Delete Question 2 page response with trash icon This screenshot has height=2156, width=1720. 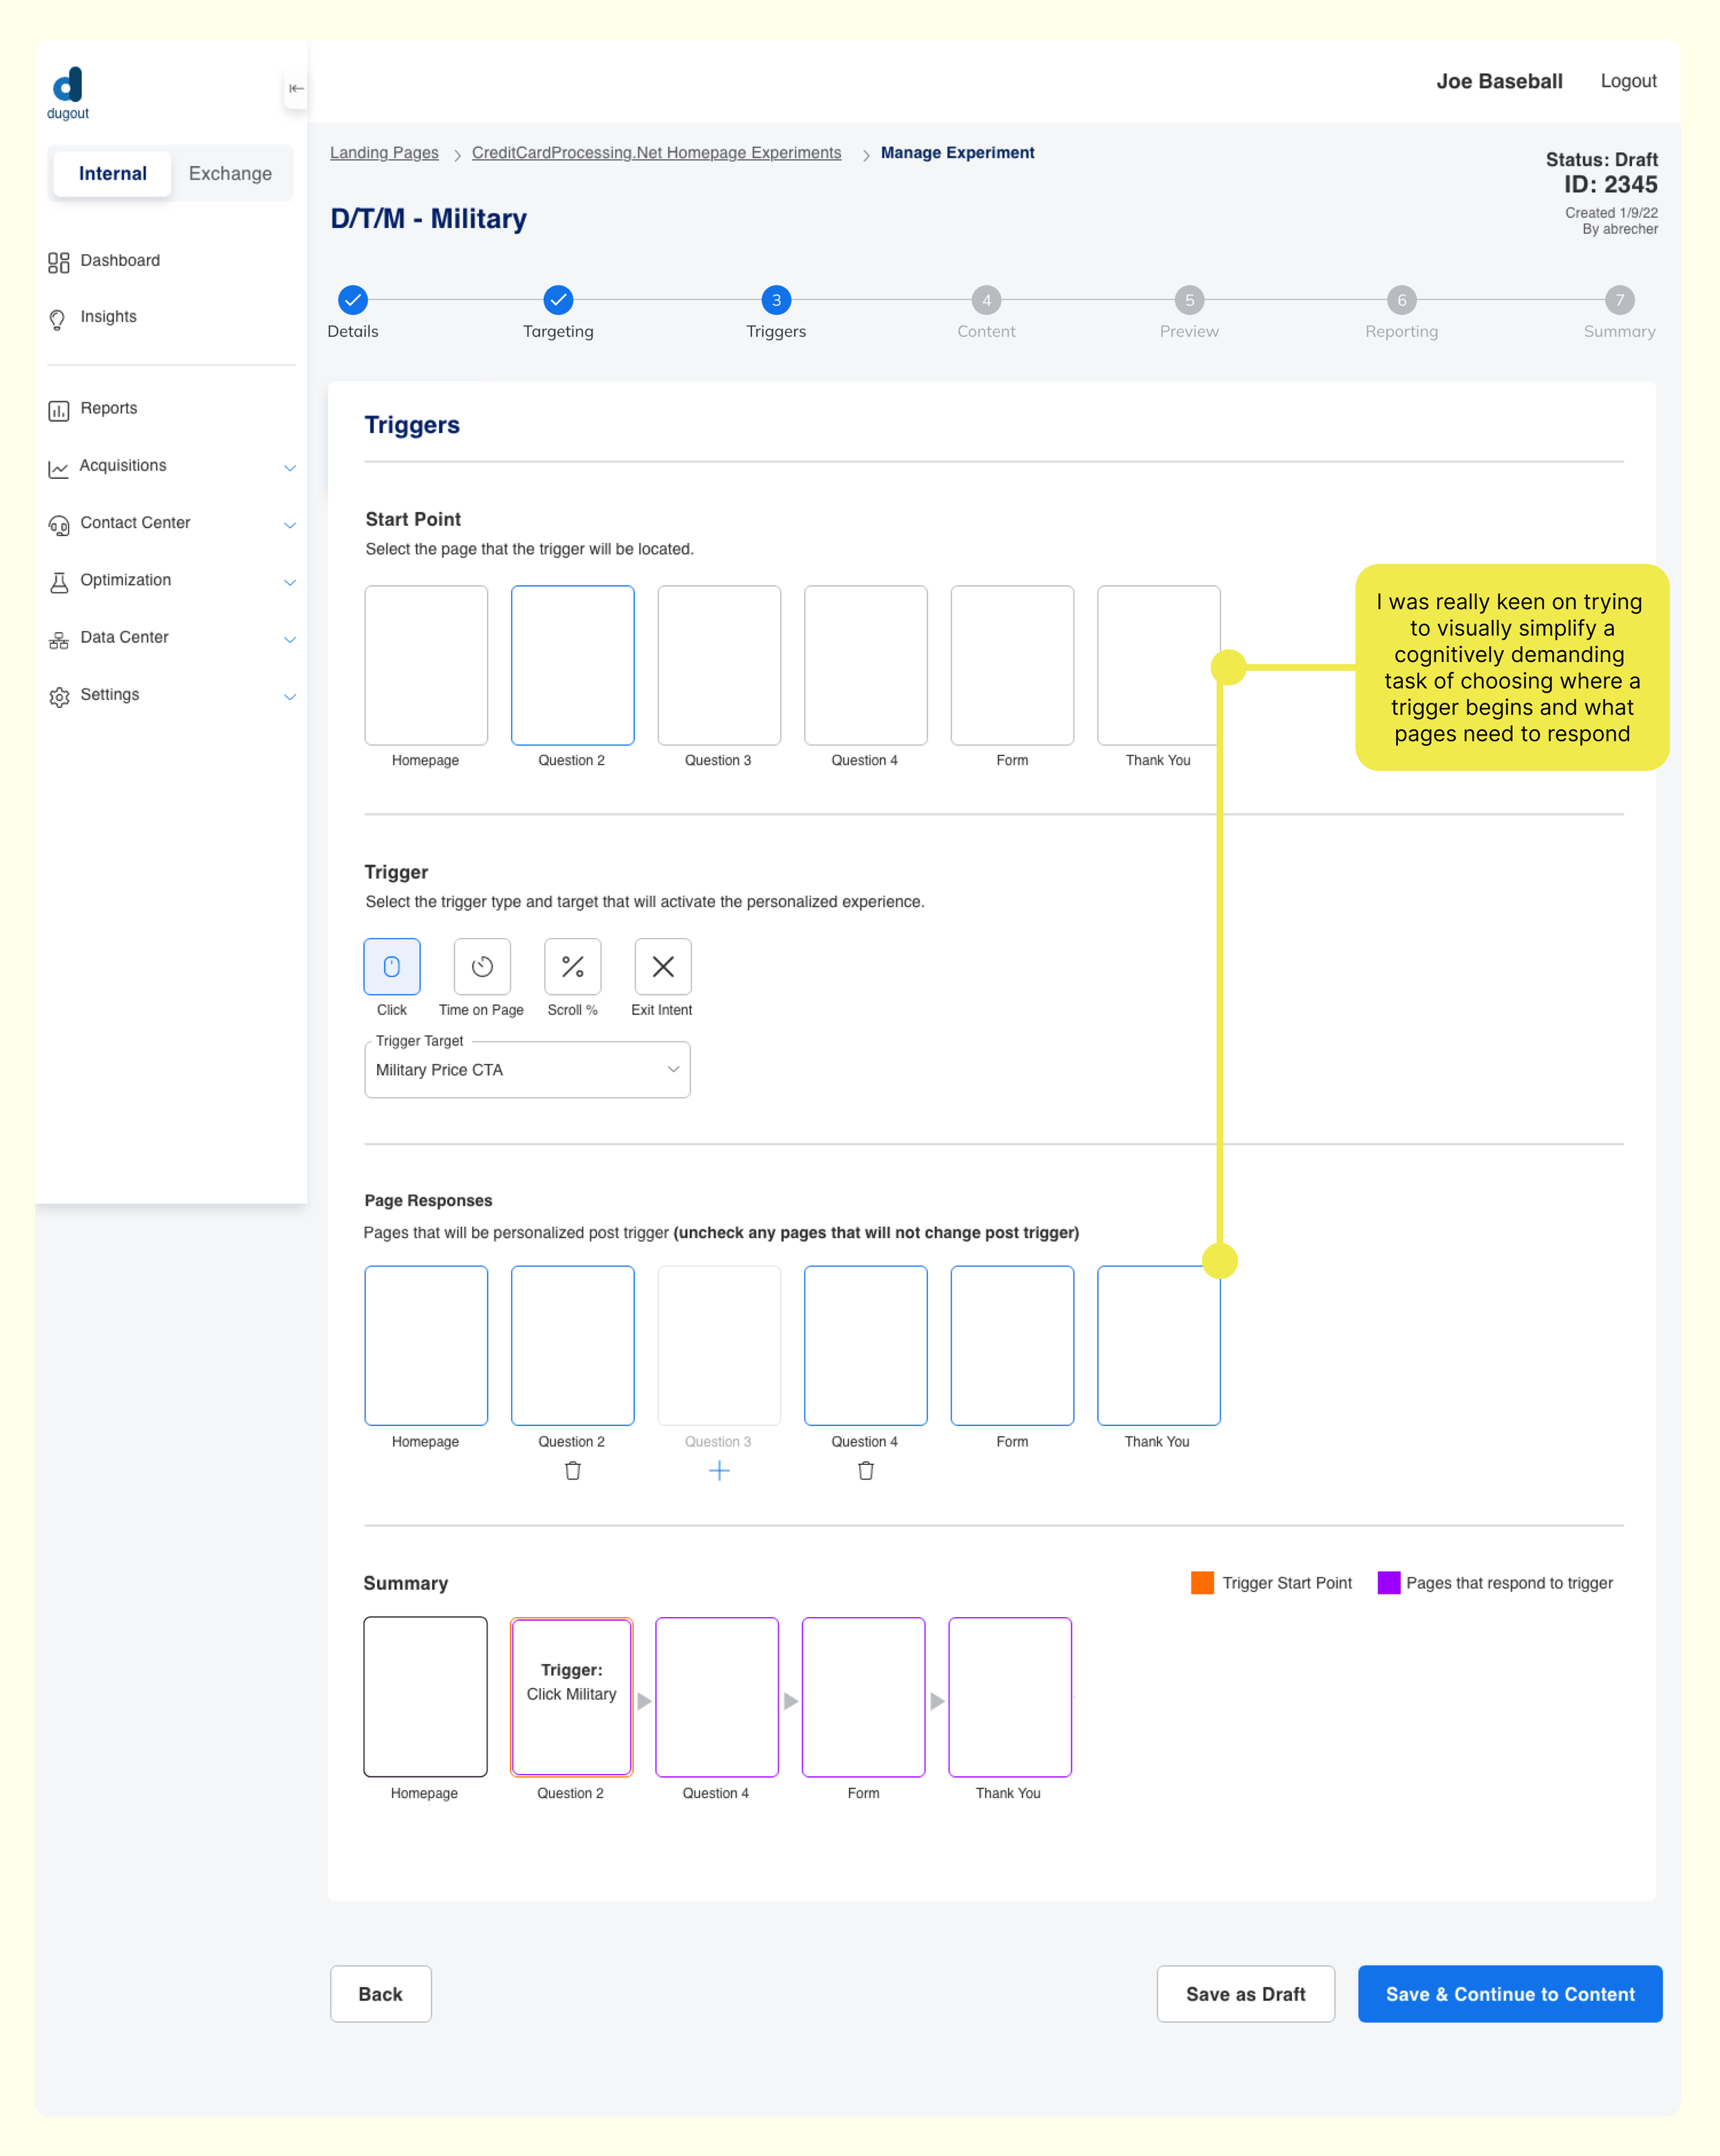click(x=572, y=1470)
